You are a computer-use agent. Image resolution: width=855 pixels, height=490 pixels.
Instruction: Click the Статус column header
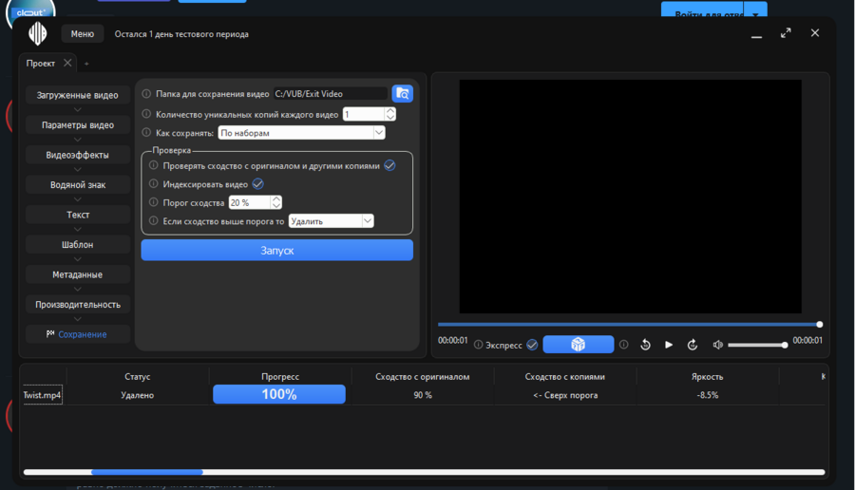(138, 377)
